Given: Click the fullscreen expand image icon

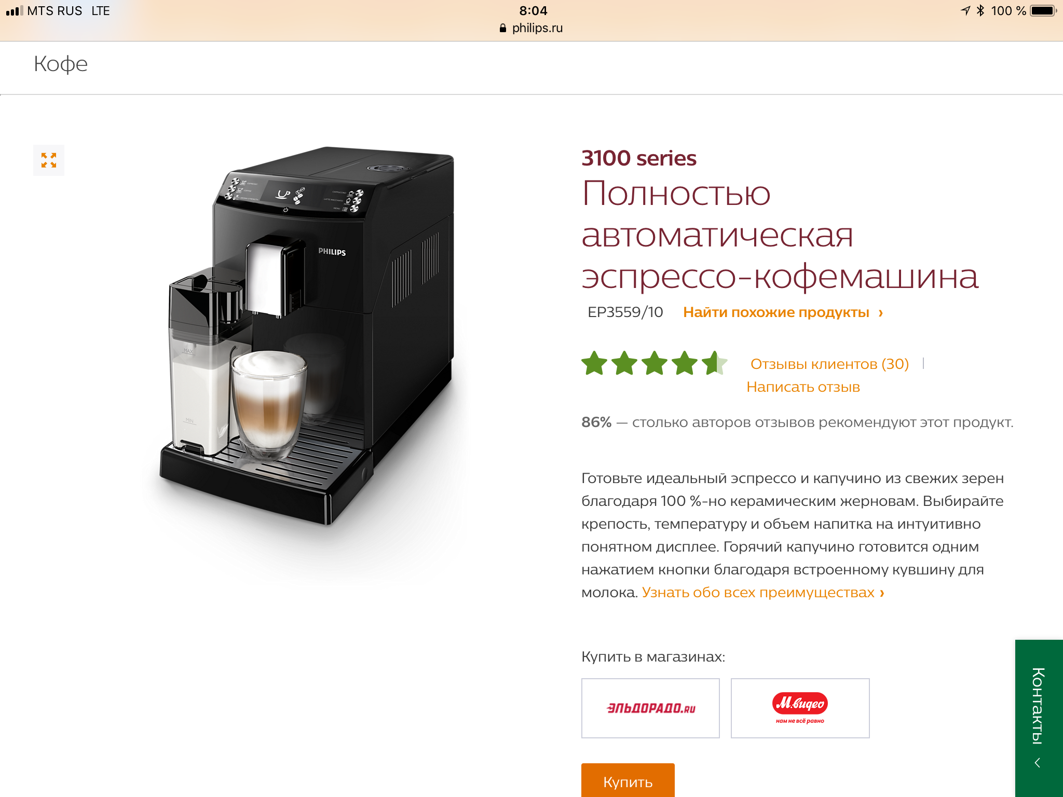Looking at the screenshot, I should click(x=49, y=160).
